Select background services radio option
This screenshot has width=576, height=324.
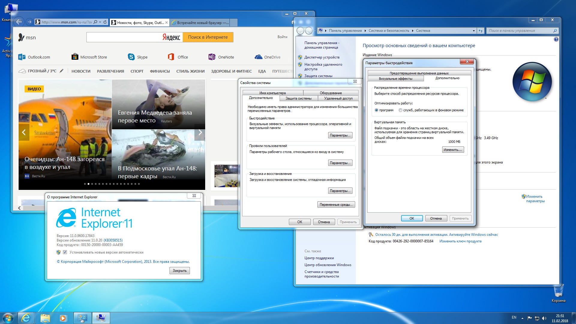tap(400, 110)
